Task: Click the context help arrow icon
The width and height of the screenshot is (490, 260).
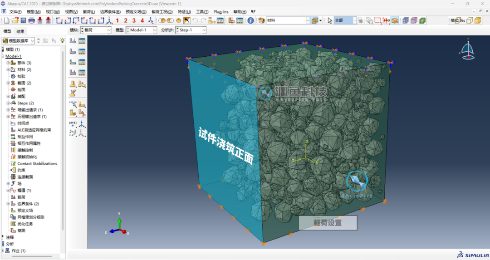Action: click(253, 12)
